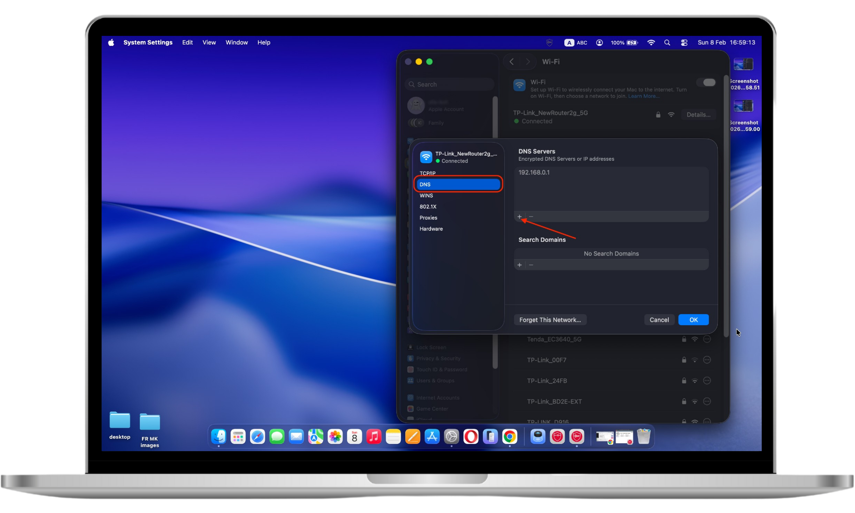This screenshot has height=513, width=855.
Task: Open Users & Groups settings
Action: [410, 380]
